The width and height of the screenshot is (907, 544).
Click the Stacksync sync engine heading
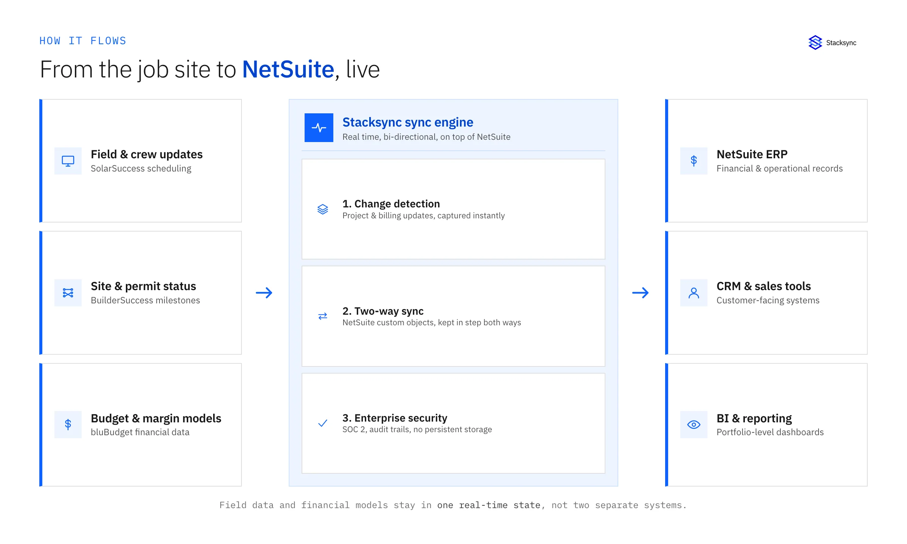point(408,122)
